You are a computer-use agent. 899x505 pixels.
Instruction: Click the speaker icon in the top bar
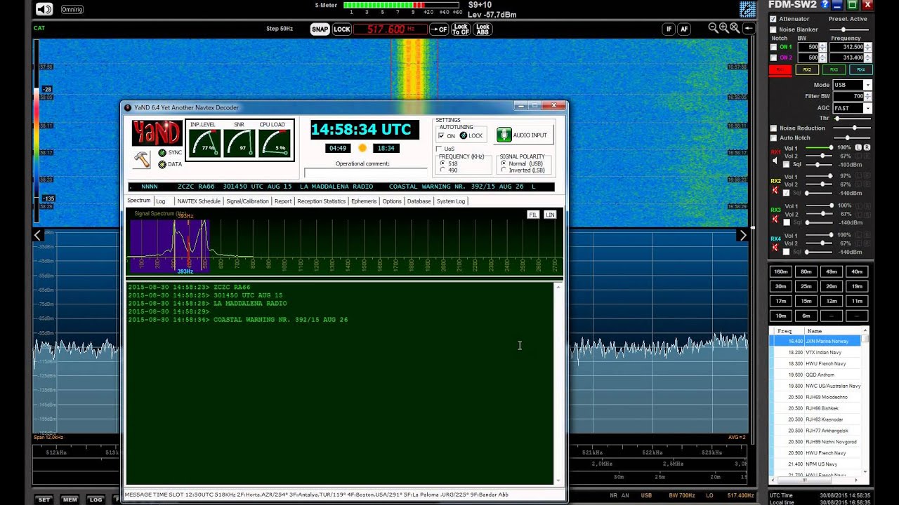tap(44, 9)
